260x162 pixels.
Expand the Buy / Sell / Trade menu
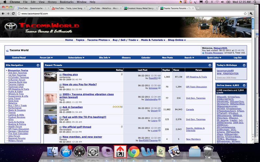(125, 40)
